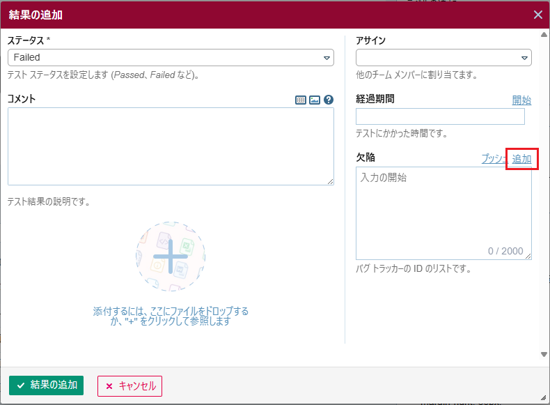550x405 pixels.
Task: Click the dialog scrollbar down arrow
Action: pos(544,354)
